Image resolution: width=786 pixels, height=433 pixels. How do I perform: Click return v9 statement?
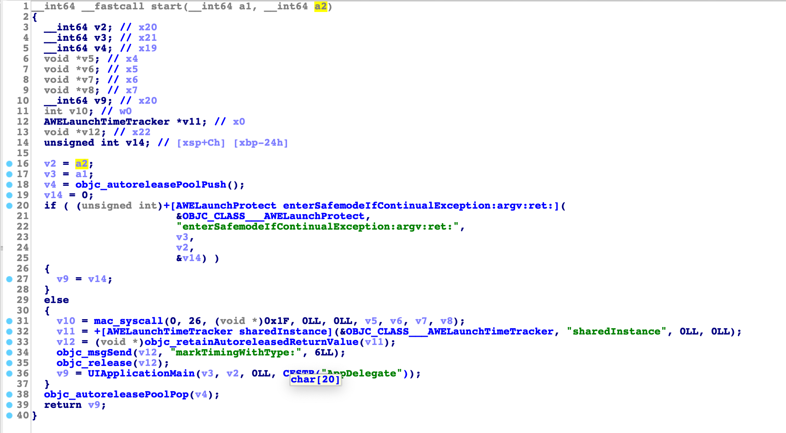point(75,405)
